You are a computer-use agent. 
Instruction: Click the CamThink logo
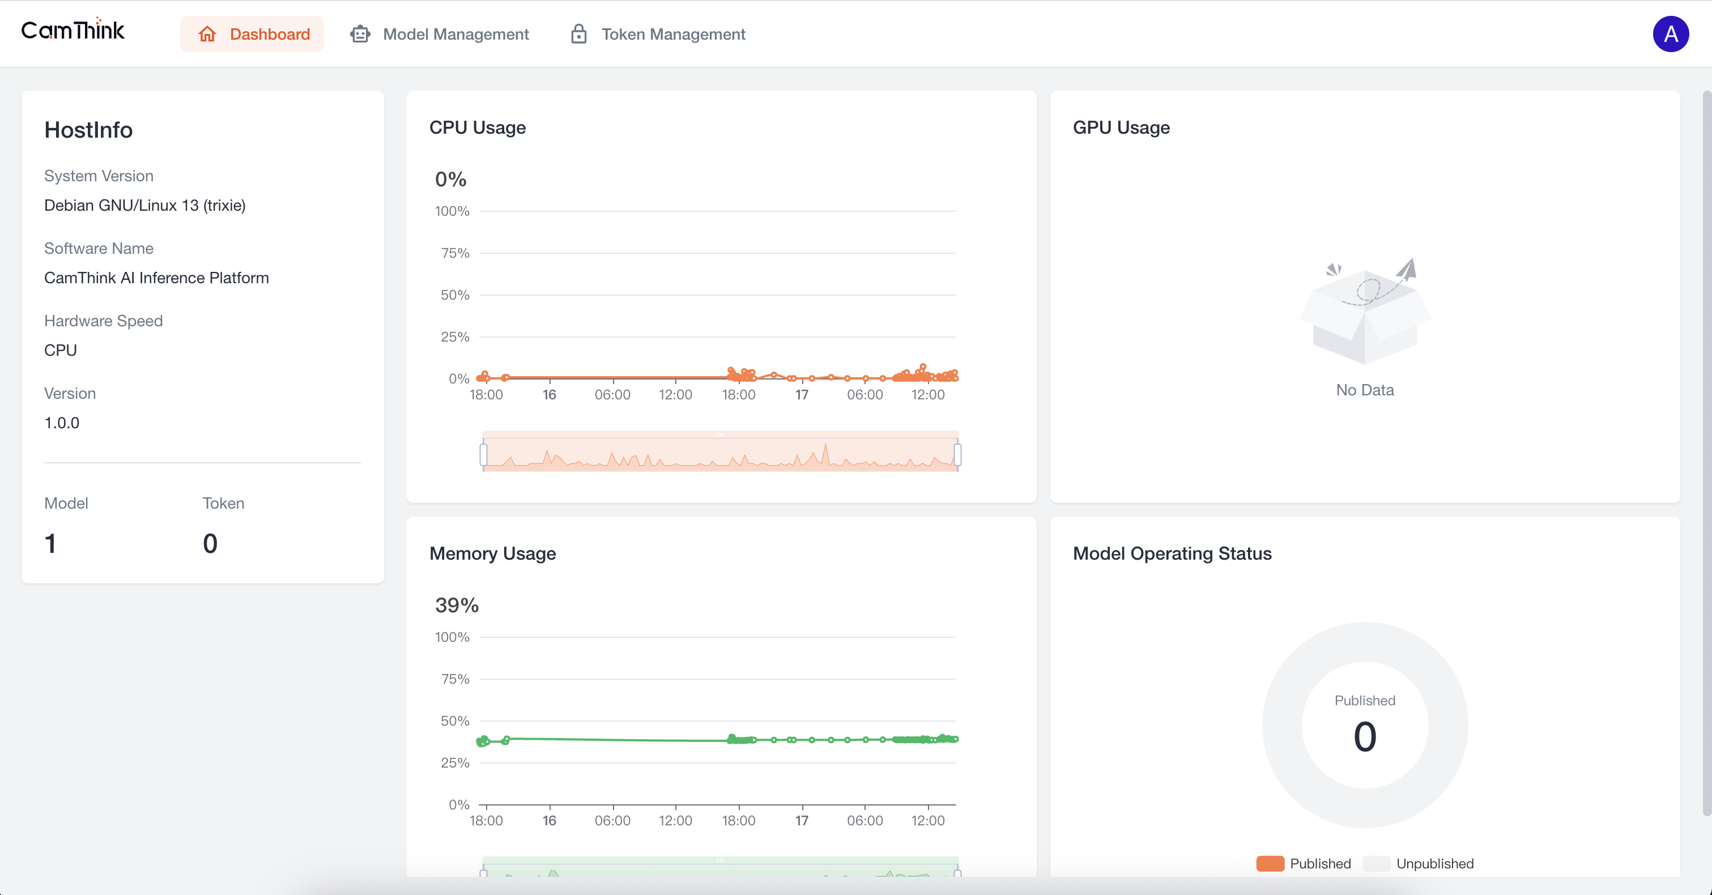pos(73,31)
